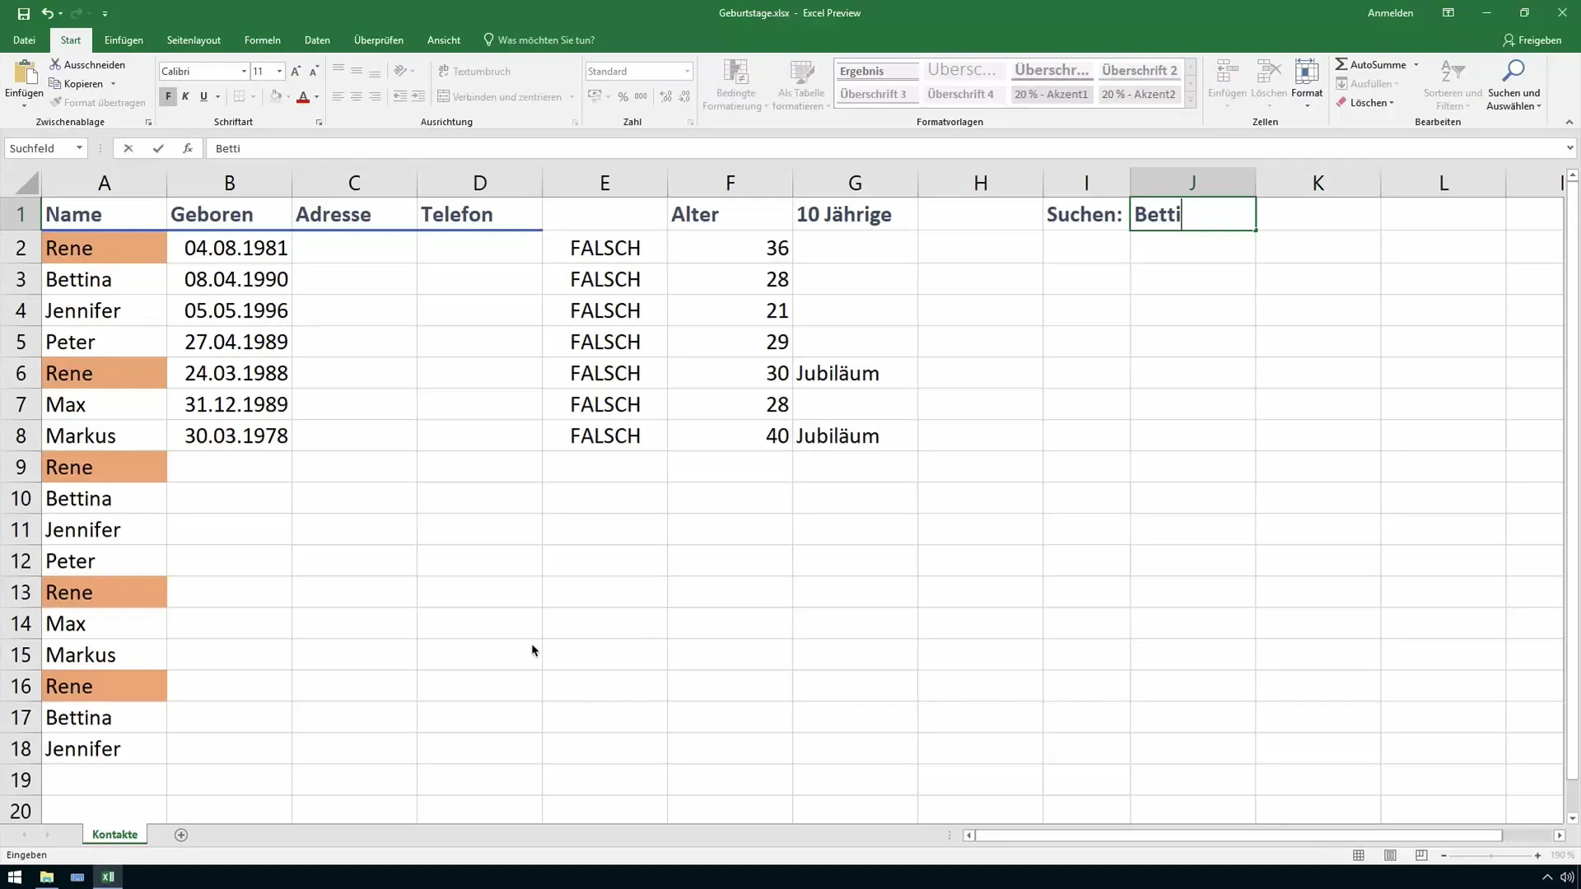The width and height of the screenshot is (1581, 889).
Task: Expand the Suchfeld name box dropdown
Action: pos(79,148)
